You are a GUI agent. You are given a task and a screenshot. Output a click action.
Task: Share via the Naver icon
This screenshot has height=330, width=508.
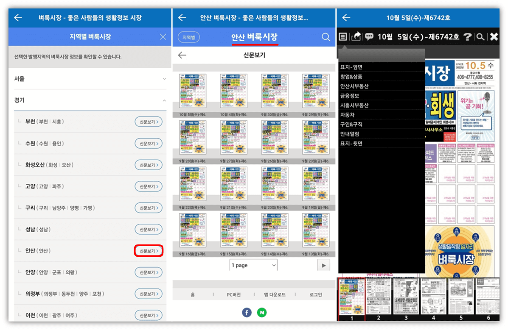point(262,313)
